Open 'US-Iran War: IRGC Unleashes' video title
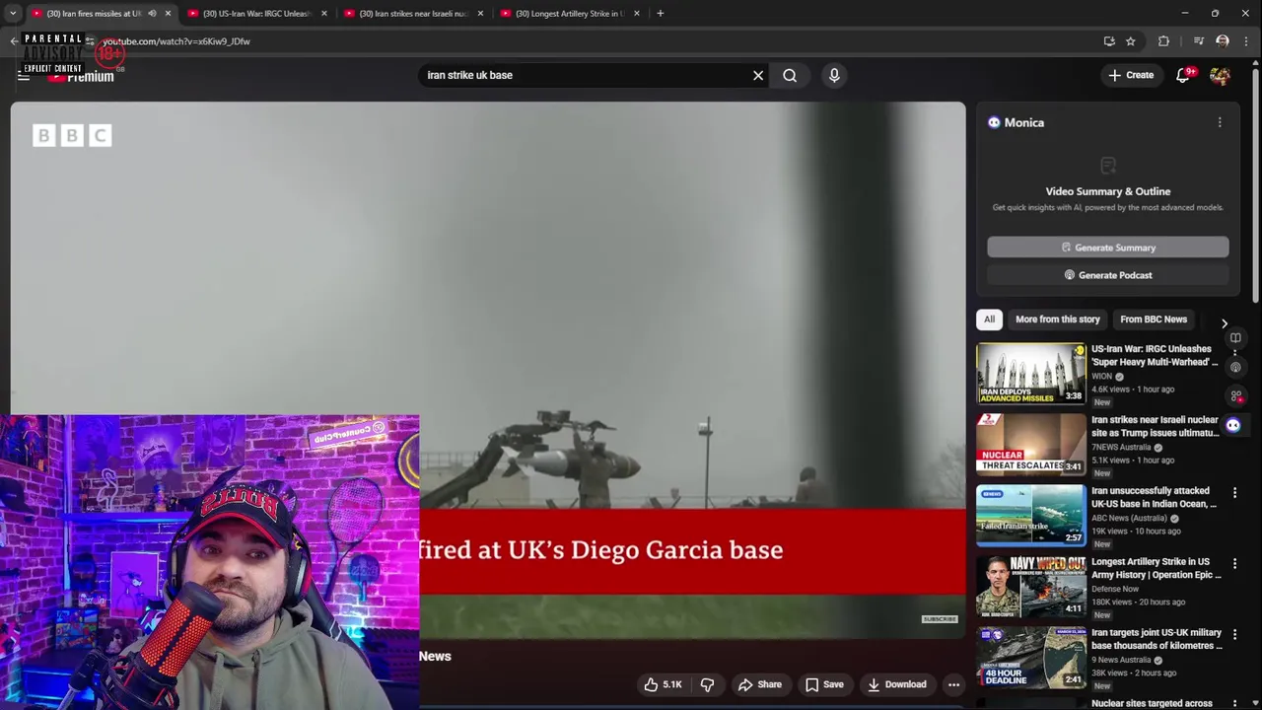The image size is (1262, 710). point(1155,355)
